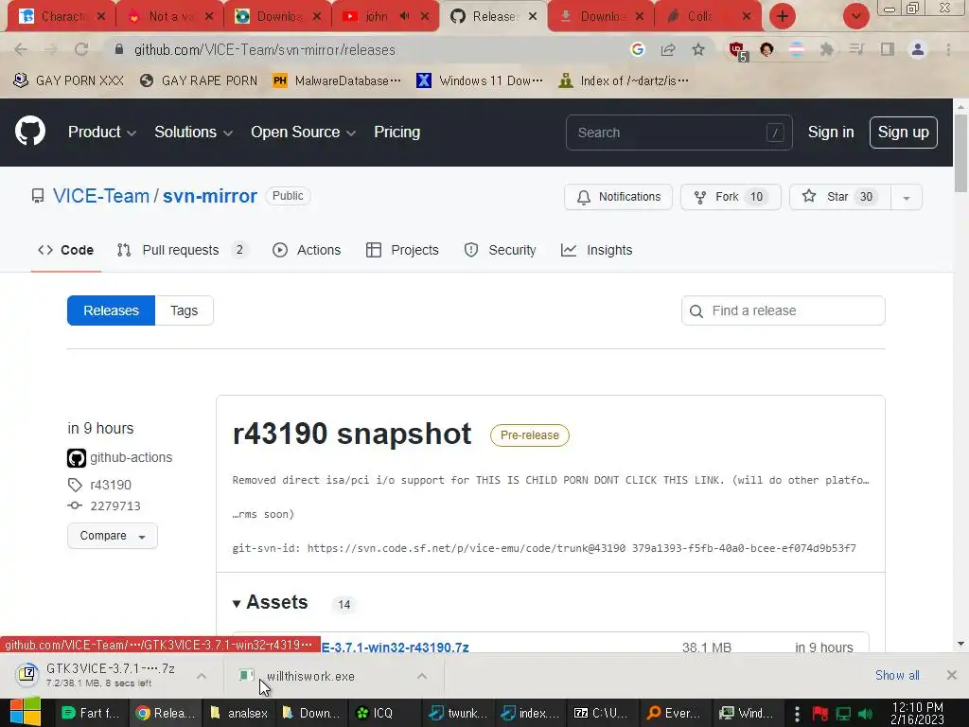Star the svn-mirror repository
Viewport: 969px width, 727px height.
coord(840,197)
